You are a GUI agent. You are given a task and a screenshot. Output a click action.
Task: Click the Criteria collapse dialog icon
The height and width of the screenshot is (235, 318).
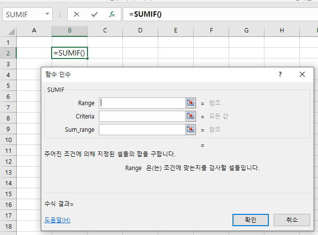[191, 116]
